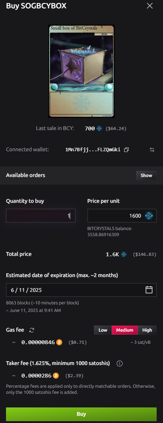The image size is (163, 423).
Task: Click the BitCrystals icon in price field
Action: coord(149,216)
